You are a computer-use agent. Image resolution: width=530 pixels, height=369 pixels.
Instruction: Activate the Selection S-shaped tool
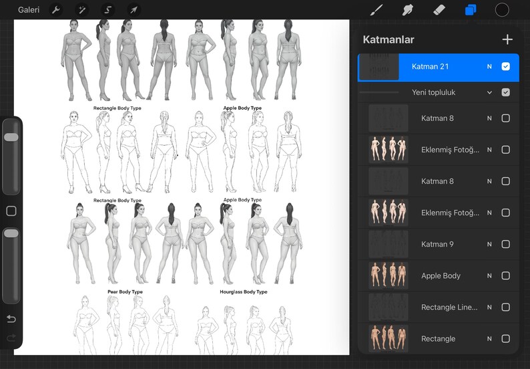pyautogui.click(x=108, y=10)
